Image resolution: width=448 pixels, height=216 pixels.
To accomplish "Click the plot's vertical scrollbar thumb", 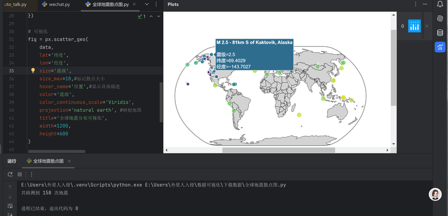I will coord(394,68).
